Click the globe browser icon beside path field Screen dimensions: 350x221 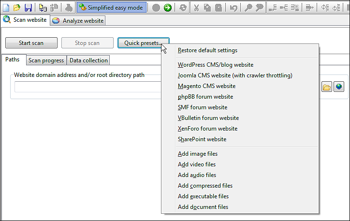338,87
